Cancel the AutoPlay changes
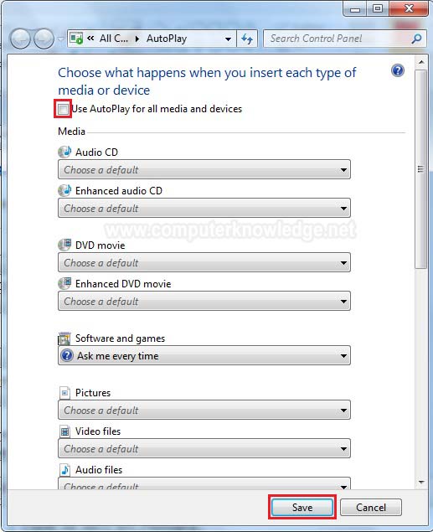Image resolution: width=433 pixels, height=532 pixels. [371, 507]
